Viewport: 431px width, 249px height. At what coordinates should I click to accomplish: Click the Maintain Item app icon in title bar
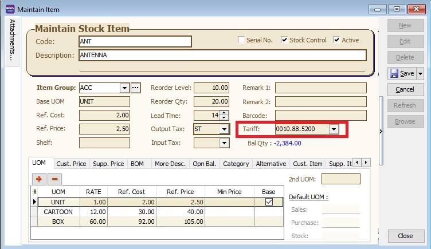click(x=10, y=9)
